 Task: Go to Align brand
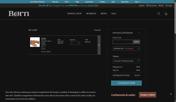[x=77, y=2]
